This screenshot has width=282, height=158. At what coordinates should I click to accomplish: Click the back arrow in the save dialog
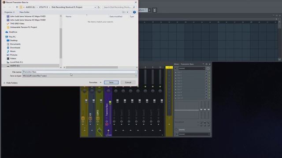pyautogui.click(x=5, y=7)
